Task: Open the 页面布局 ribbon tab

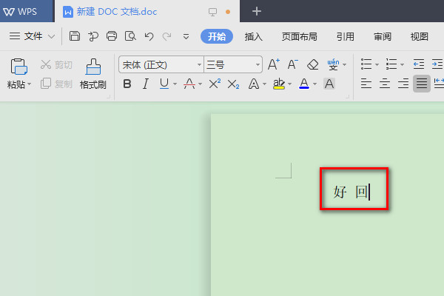Action: (x=299, y=36)
